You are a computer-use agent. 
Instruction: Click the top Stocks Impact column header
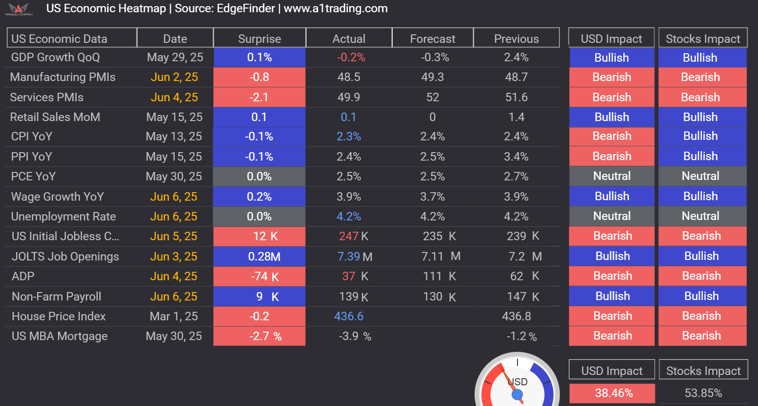click(x=702, y=39)
